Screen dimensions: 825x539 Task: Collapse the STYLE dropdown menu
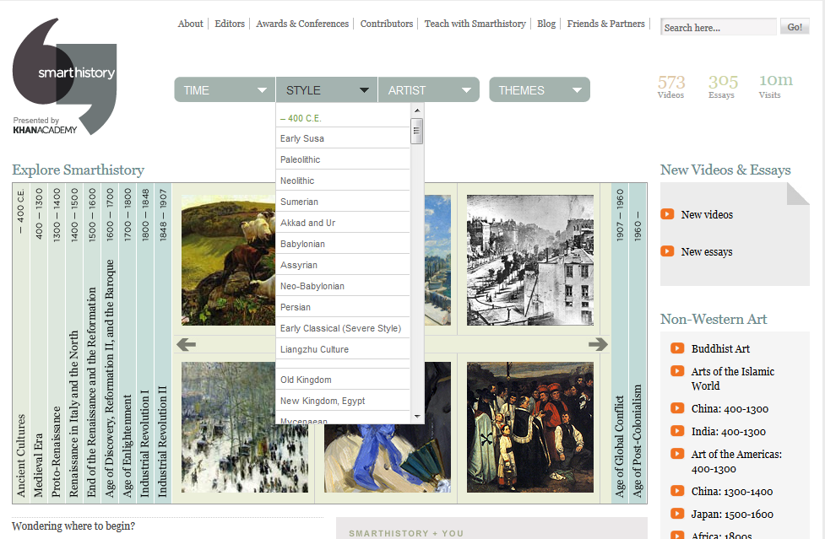click(327, 89)
